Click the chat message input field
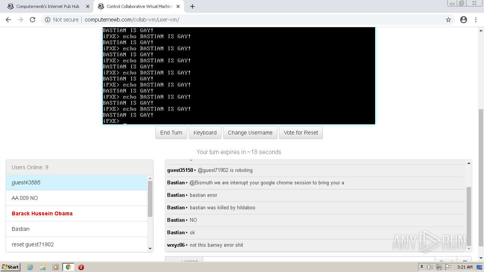 pyautogui.click(x=318, y=260)
